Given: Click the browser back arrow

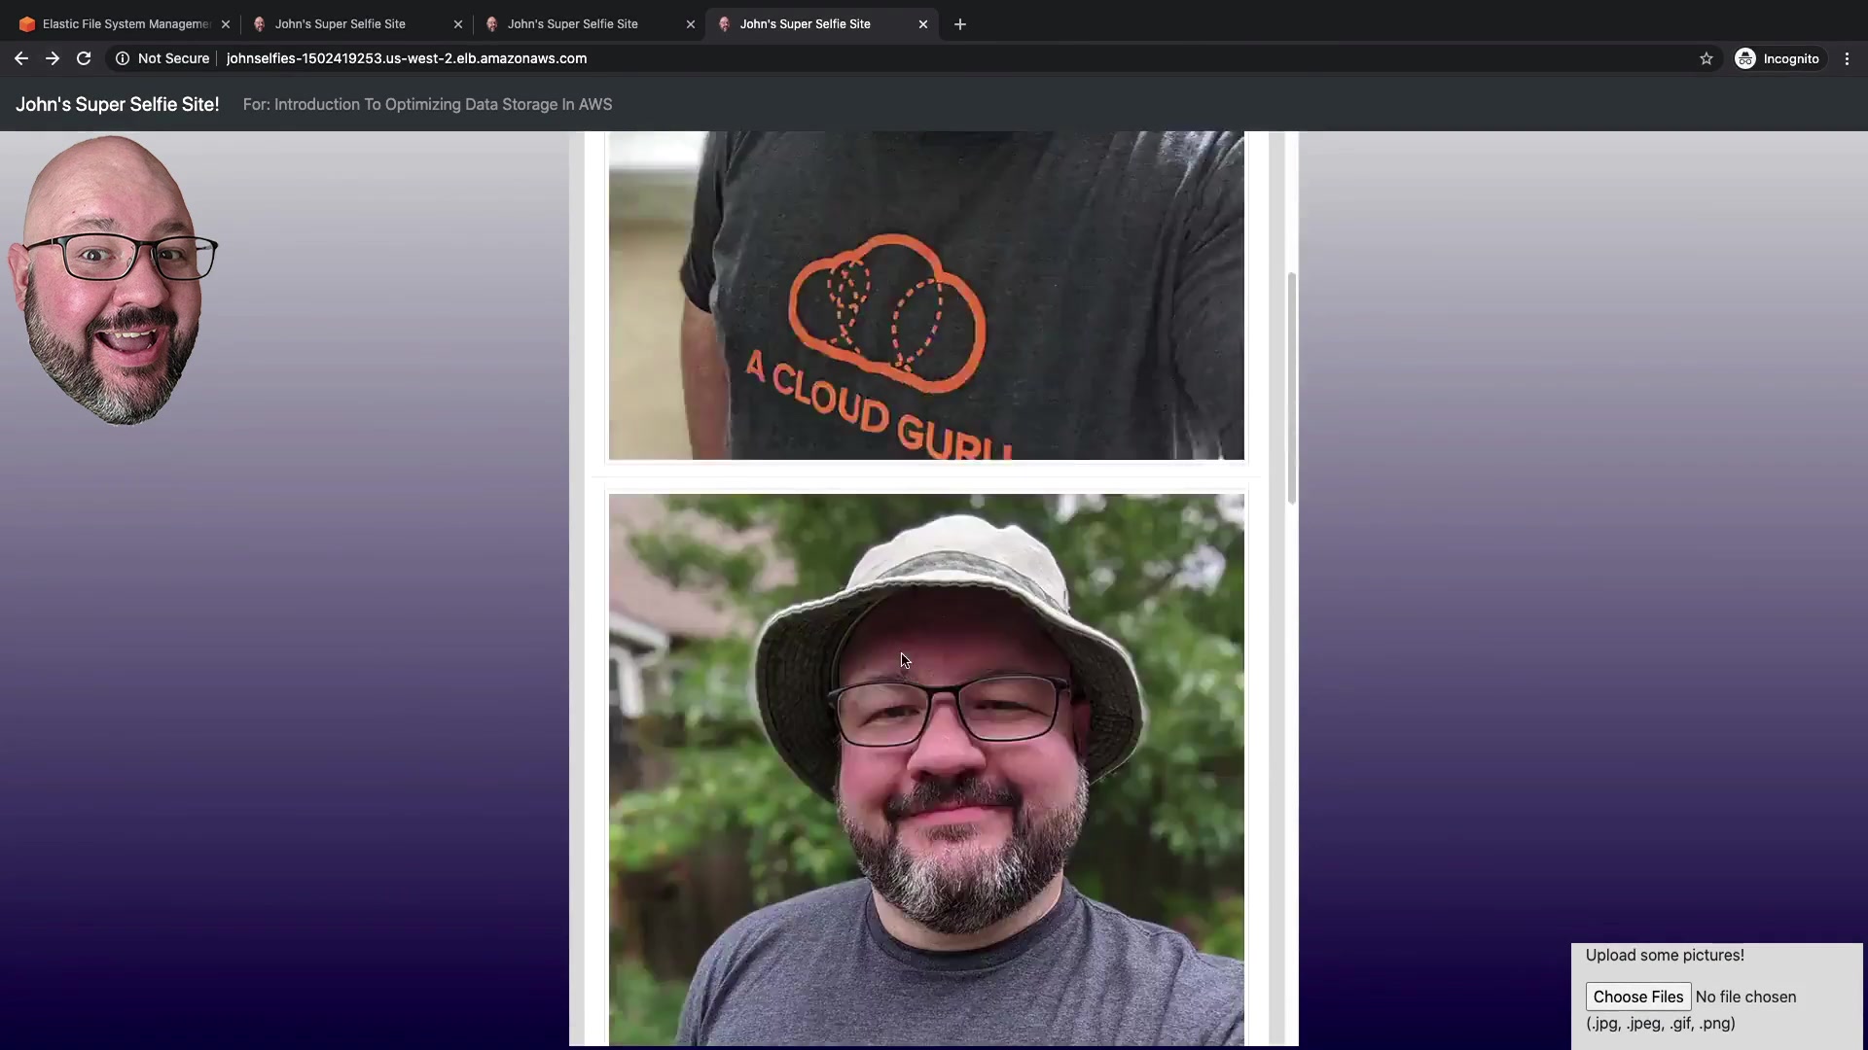Looking at the screenshot, I should 20,58.
